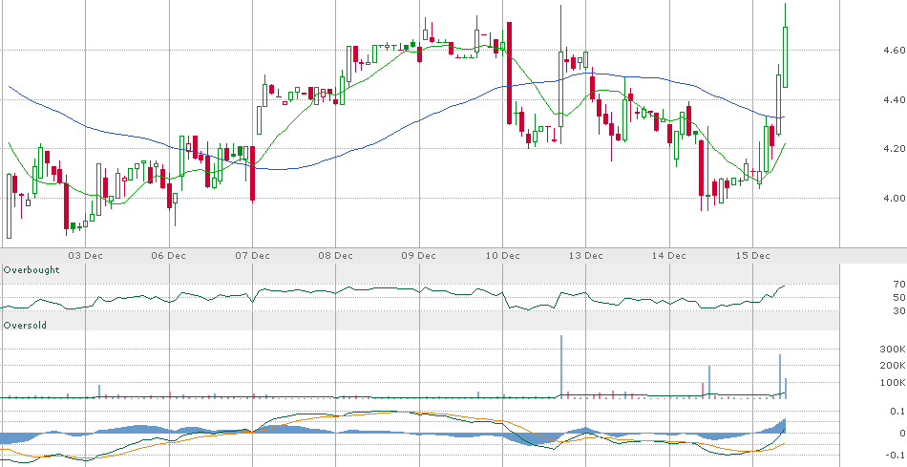
Task: Click the RSI 70 axis label
Action: 899,285
